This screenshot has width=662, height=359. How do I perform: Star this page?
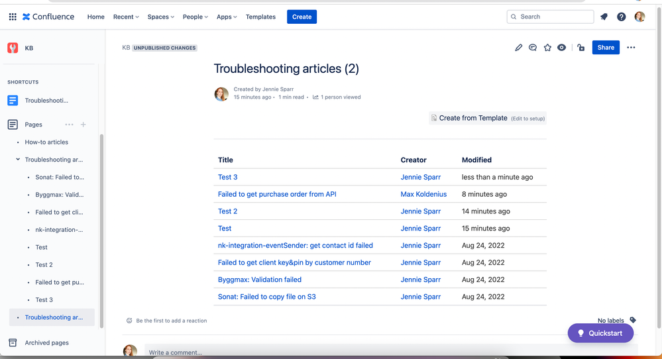pos(547,48)
